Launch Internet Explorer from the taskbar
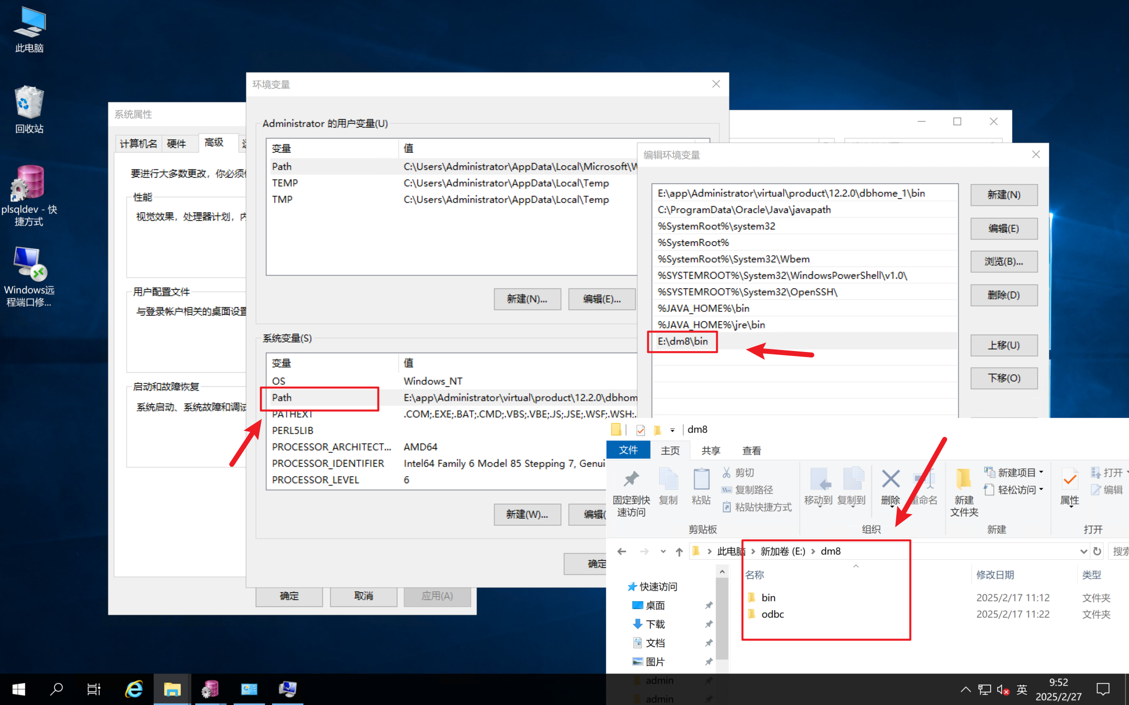This screenshot has height=705, width=1129. point(134,690)
